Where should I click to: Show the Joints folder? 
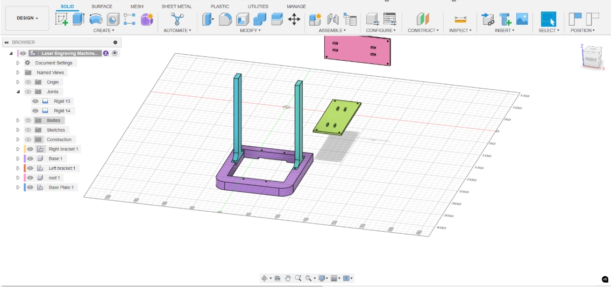pos(28,92)
